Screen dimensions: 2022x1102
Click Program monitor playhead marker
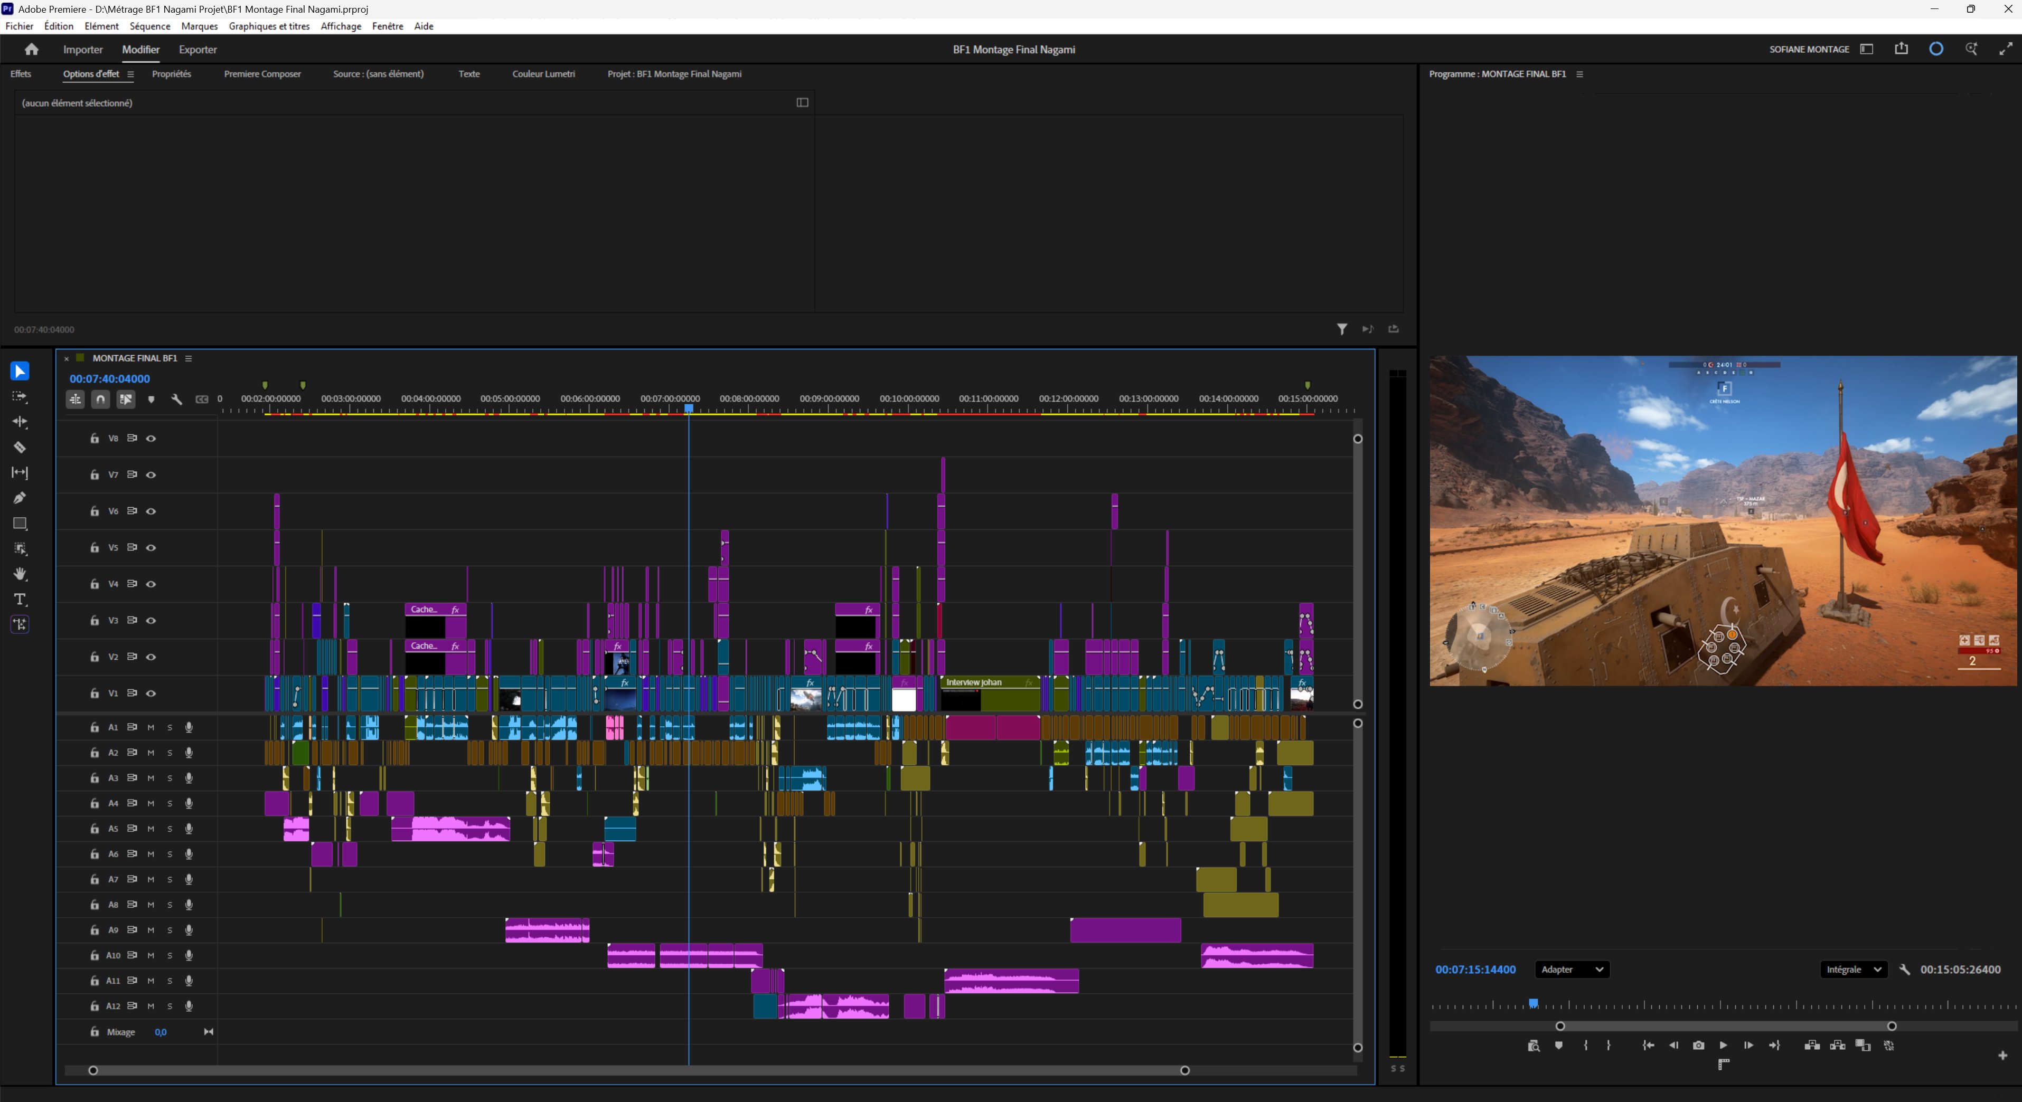pos(1533,1004)
